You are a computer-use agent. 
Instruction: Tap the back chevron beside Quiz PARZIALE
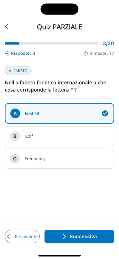[7, 26]
